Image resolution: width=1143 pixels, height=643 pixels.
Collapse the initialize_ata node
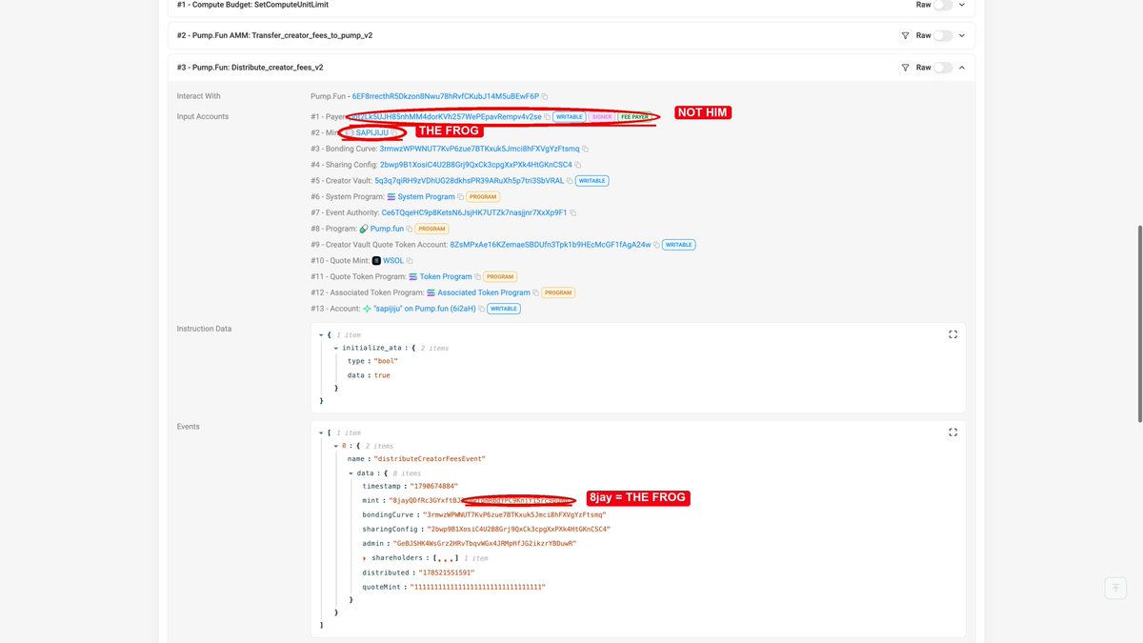(337, 348)
